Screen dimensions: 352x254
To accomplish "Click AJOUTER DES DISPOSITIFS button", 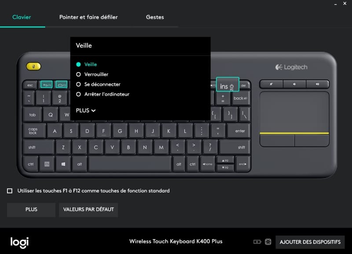I will point(310,242).
